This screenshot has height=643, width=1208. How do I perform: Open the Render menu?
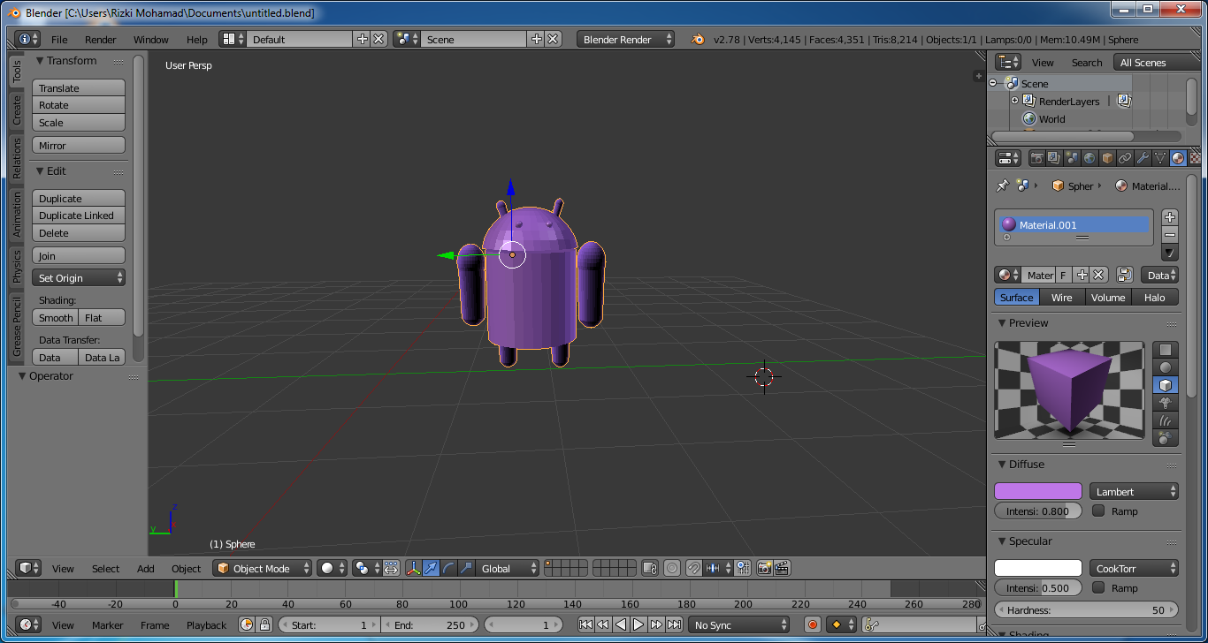click(x=101, y=39)
